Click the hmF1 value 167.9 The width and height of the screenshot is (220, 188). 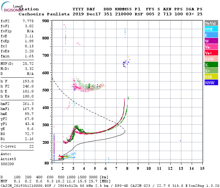pyautogui.click(x=28, y=109)
